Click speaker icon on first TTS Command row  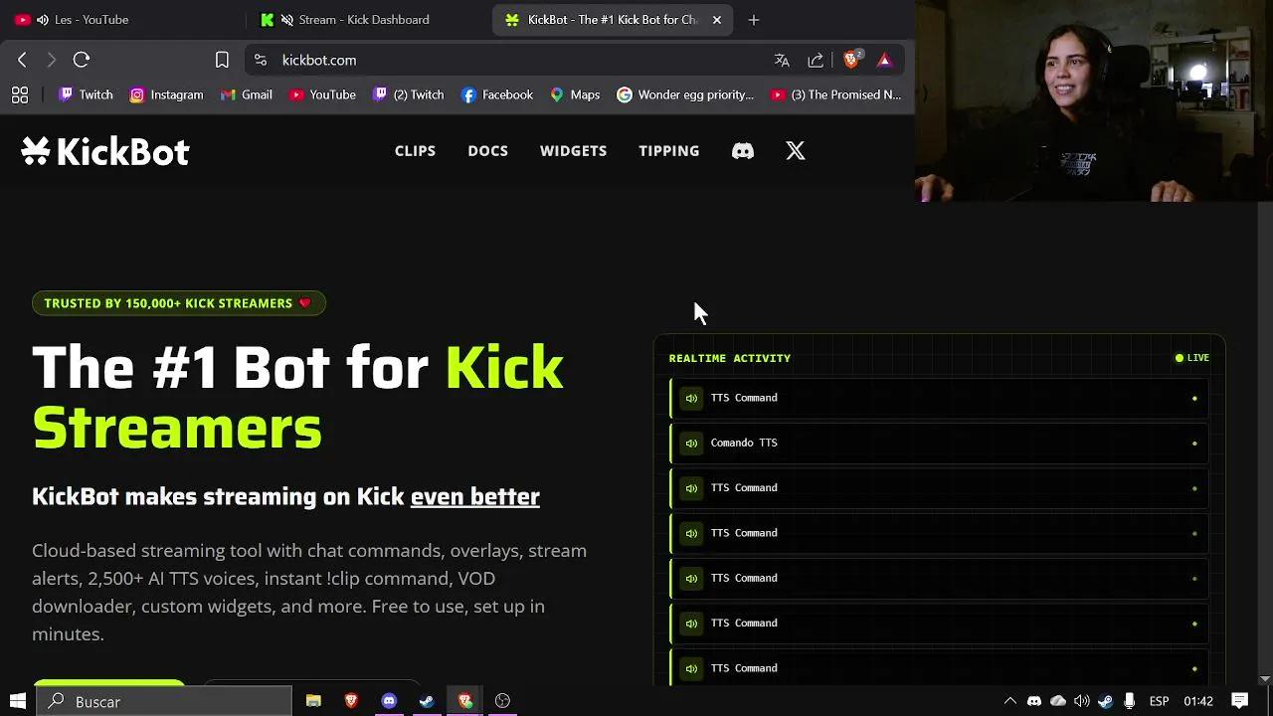pyautogui.click(x=691, y=398)
